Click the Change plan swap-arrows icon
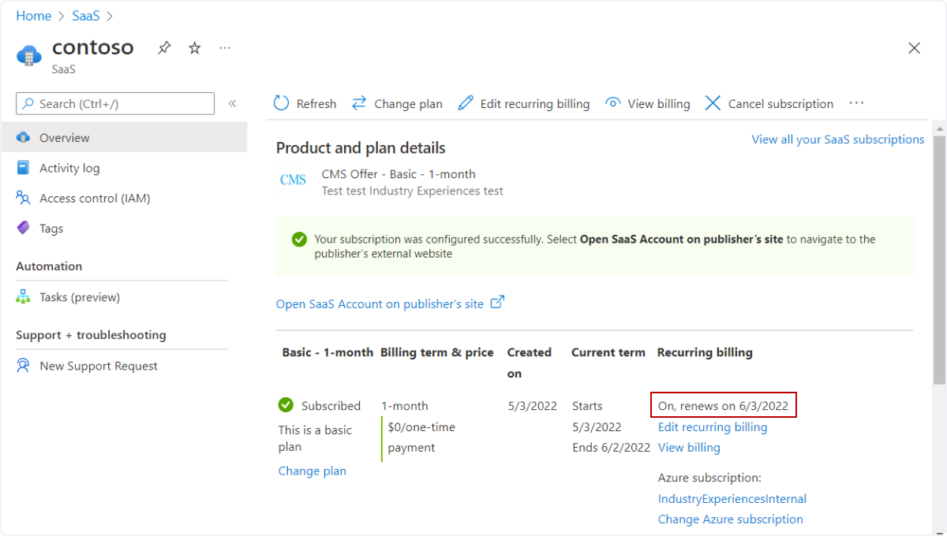 pos(359,103)
